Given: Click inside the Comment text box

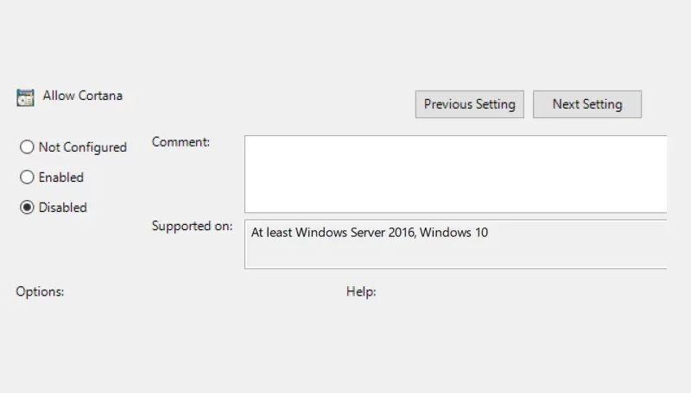Looking at the screenshot, I should click(456, 174).
